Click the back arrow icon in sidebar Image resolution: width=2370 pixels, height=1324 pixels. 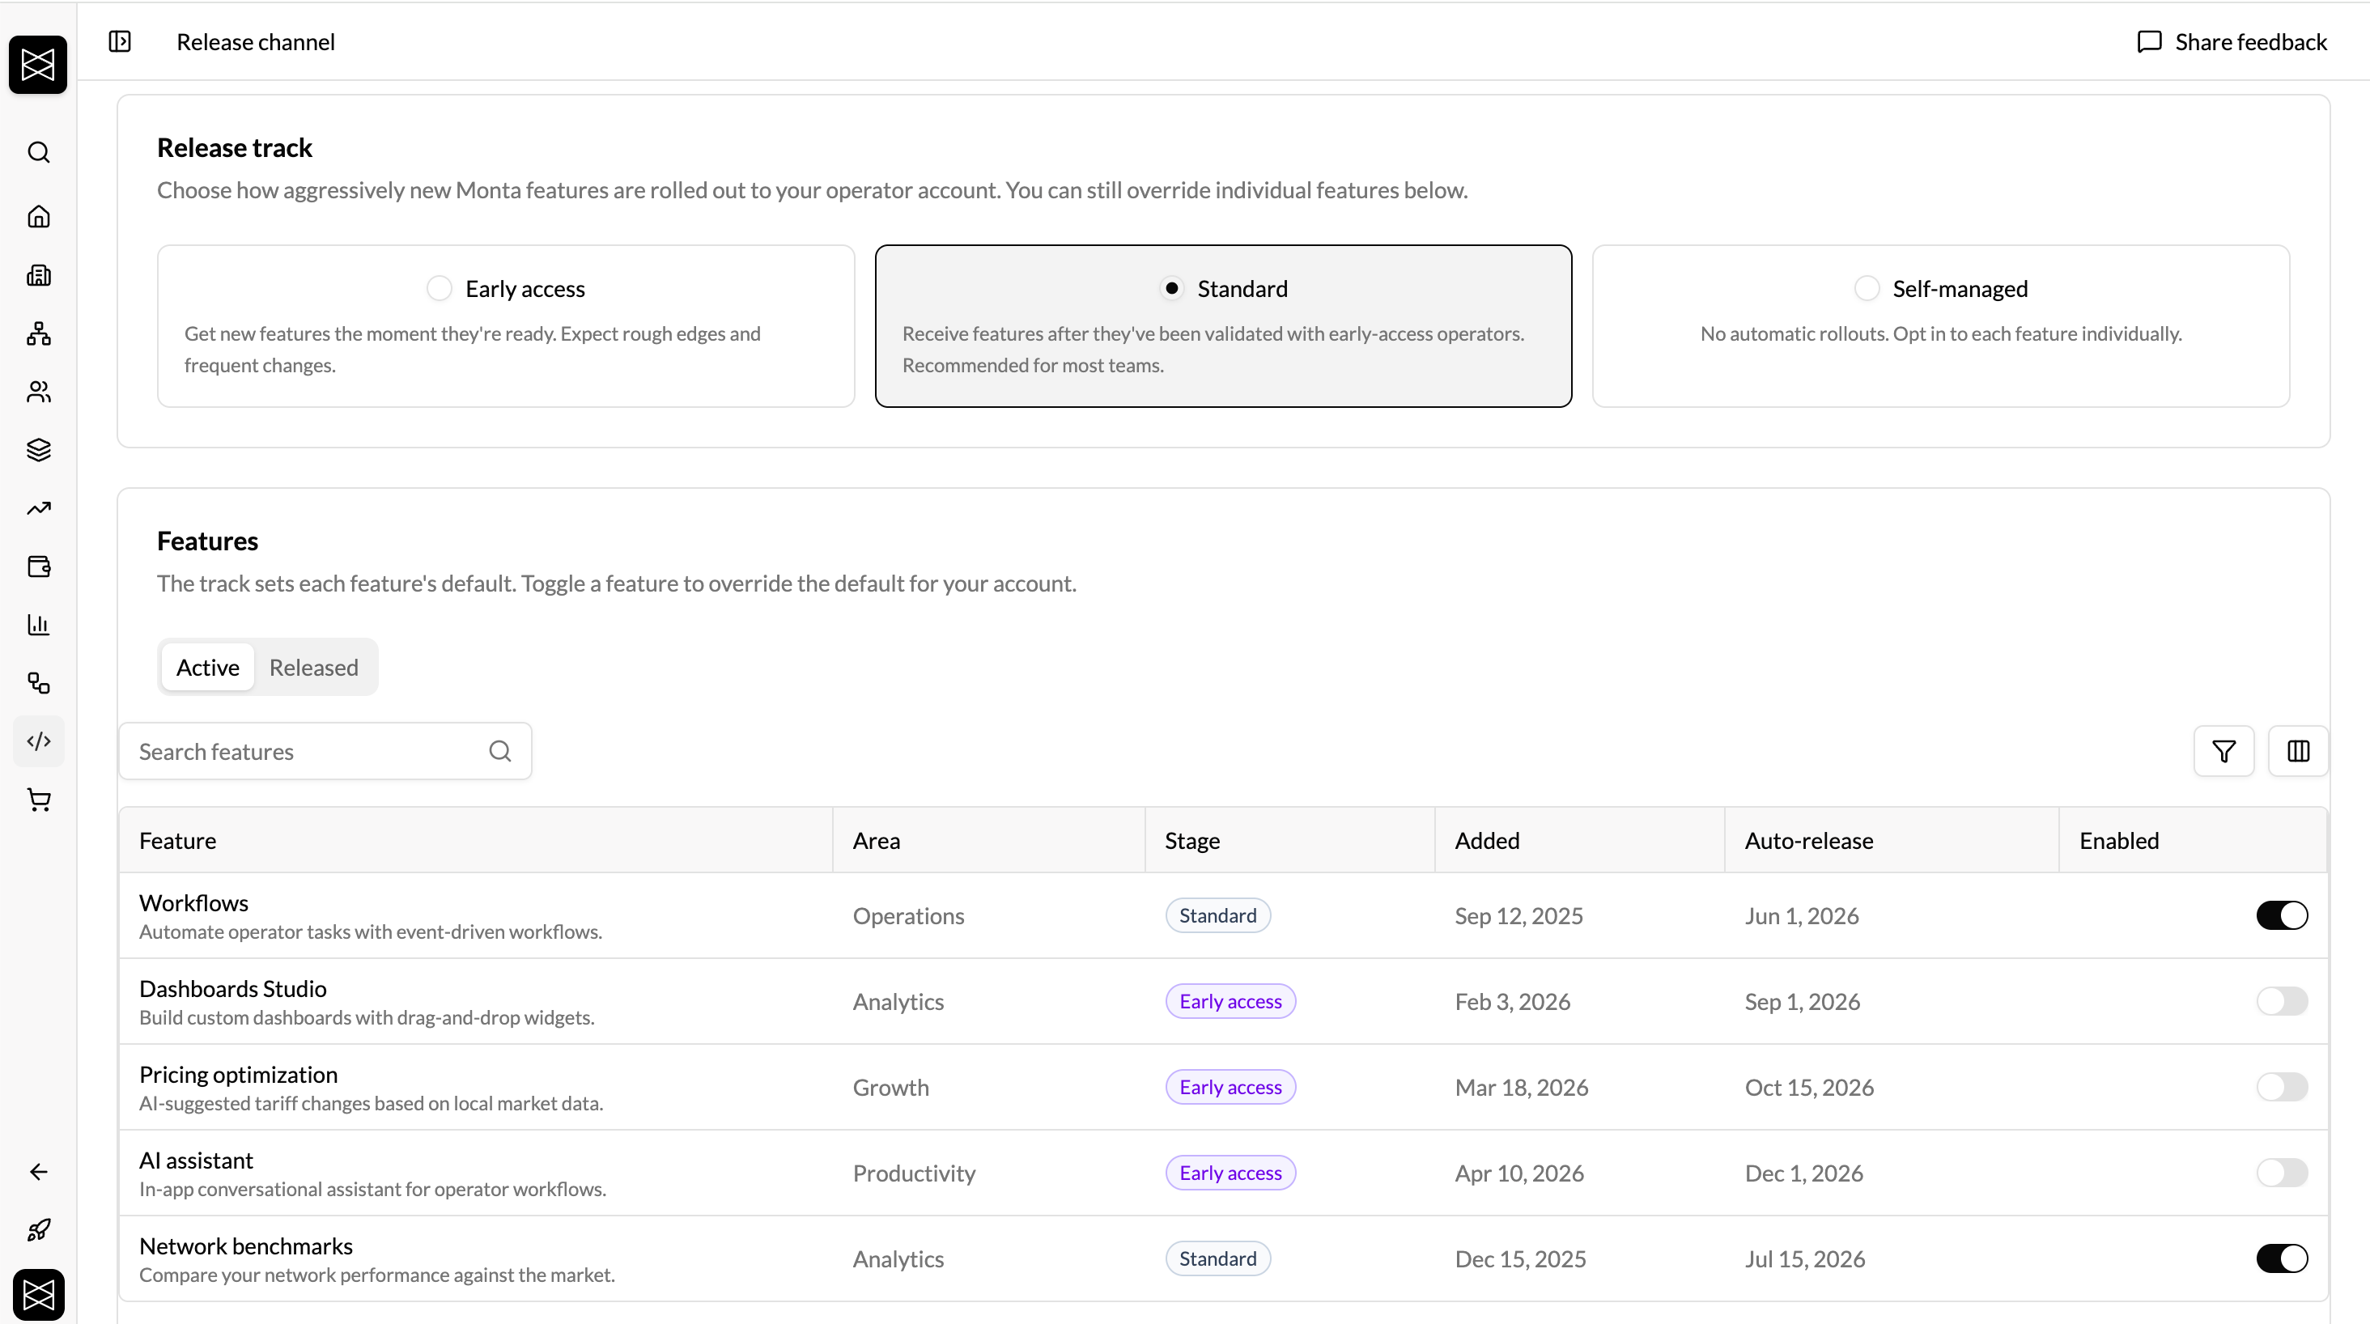point(39,1171)
